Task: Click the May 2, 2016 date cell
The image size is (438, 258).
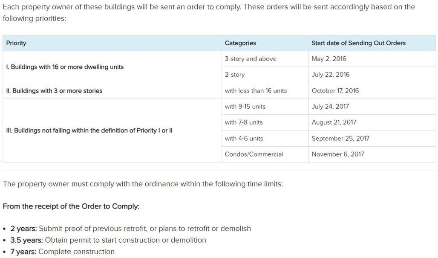Action: point(372,59)
